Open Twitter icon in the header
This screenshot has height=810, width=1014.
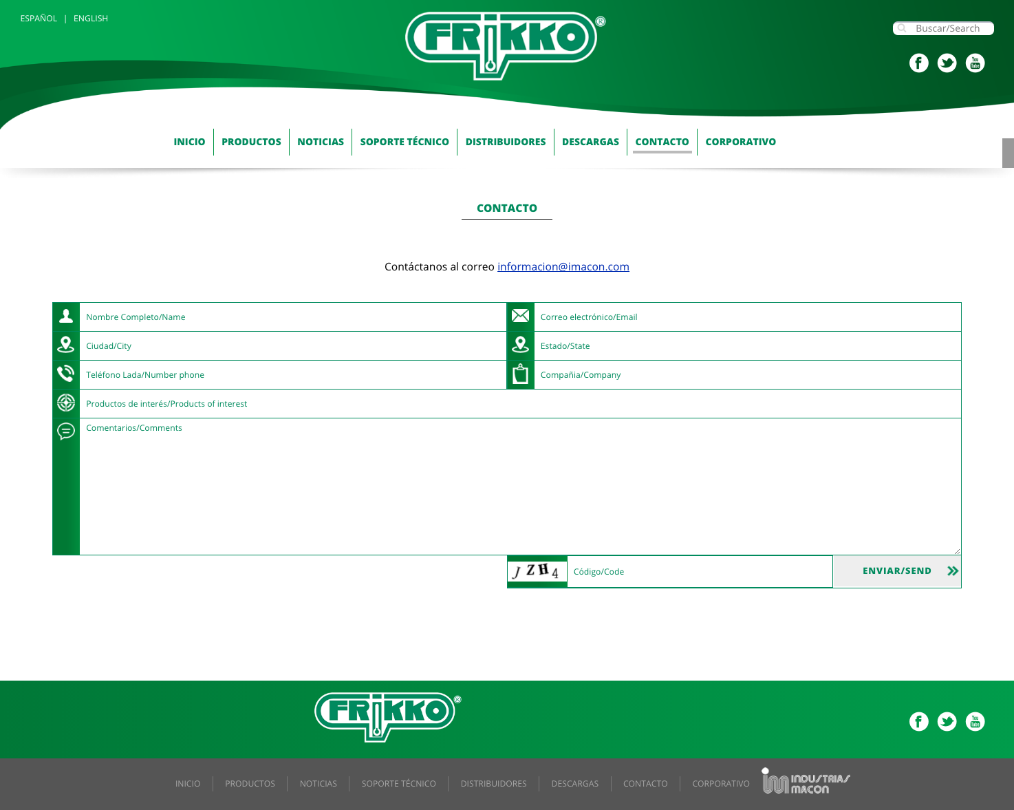point(947,63)
